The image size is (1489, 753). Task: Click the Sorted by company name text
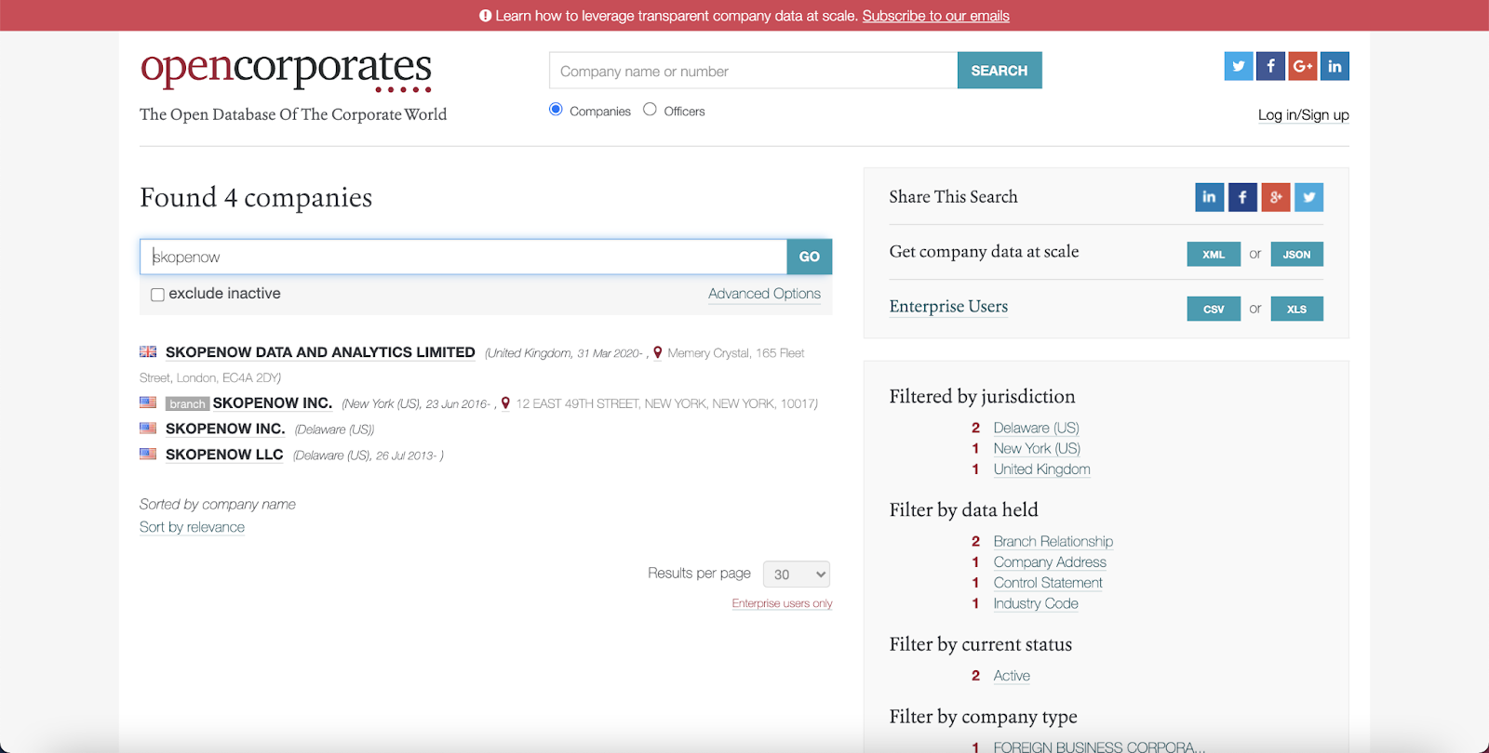coord(218,504)
